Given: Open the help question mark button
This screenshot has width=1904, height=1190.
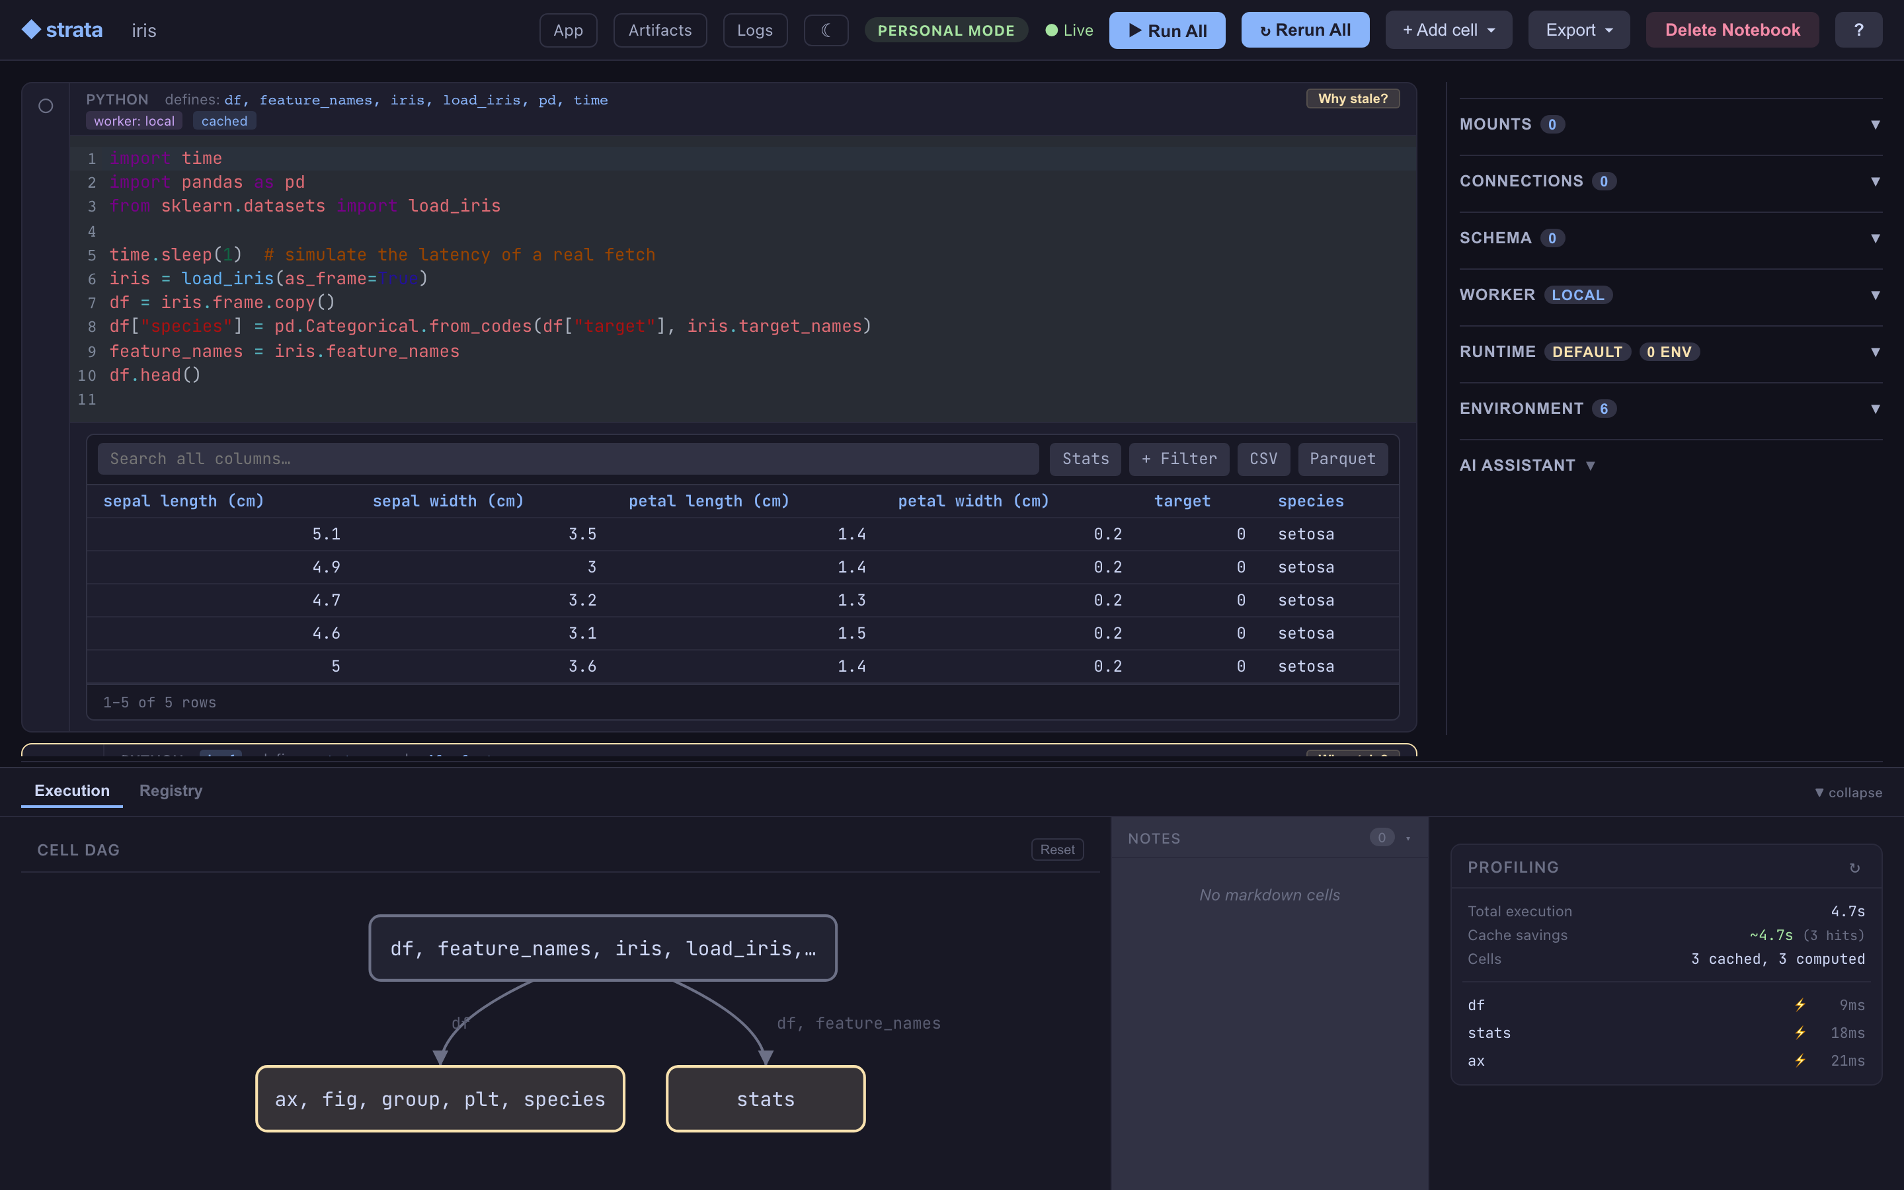Looking at the screenshot, I should (x=1858, y=30).
